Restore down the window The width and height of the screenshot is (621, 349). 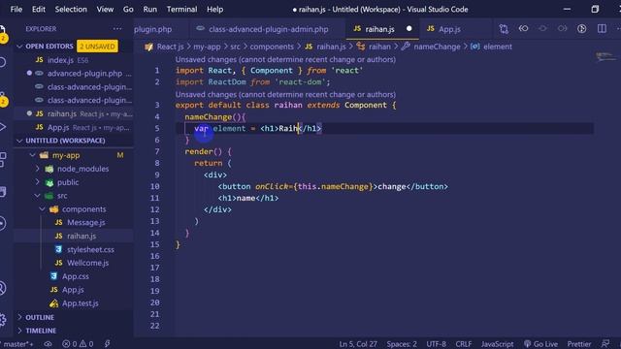595,9
